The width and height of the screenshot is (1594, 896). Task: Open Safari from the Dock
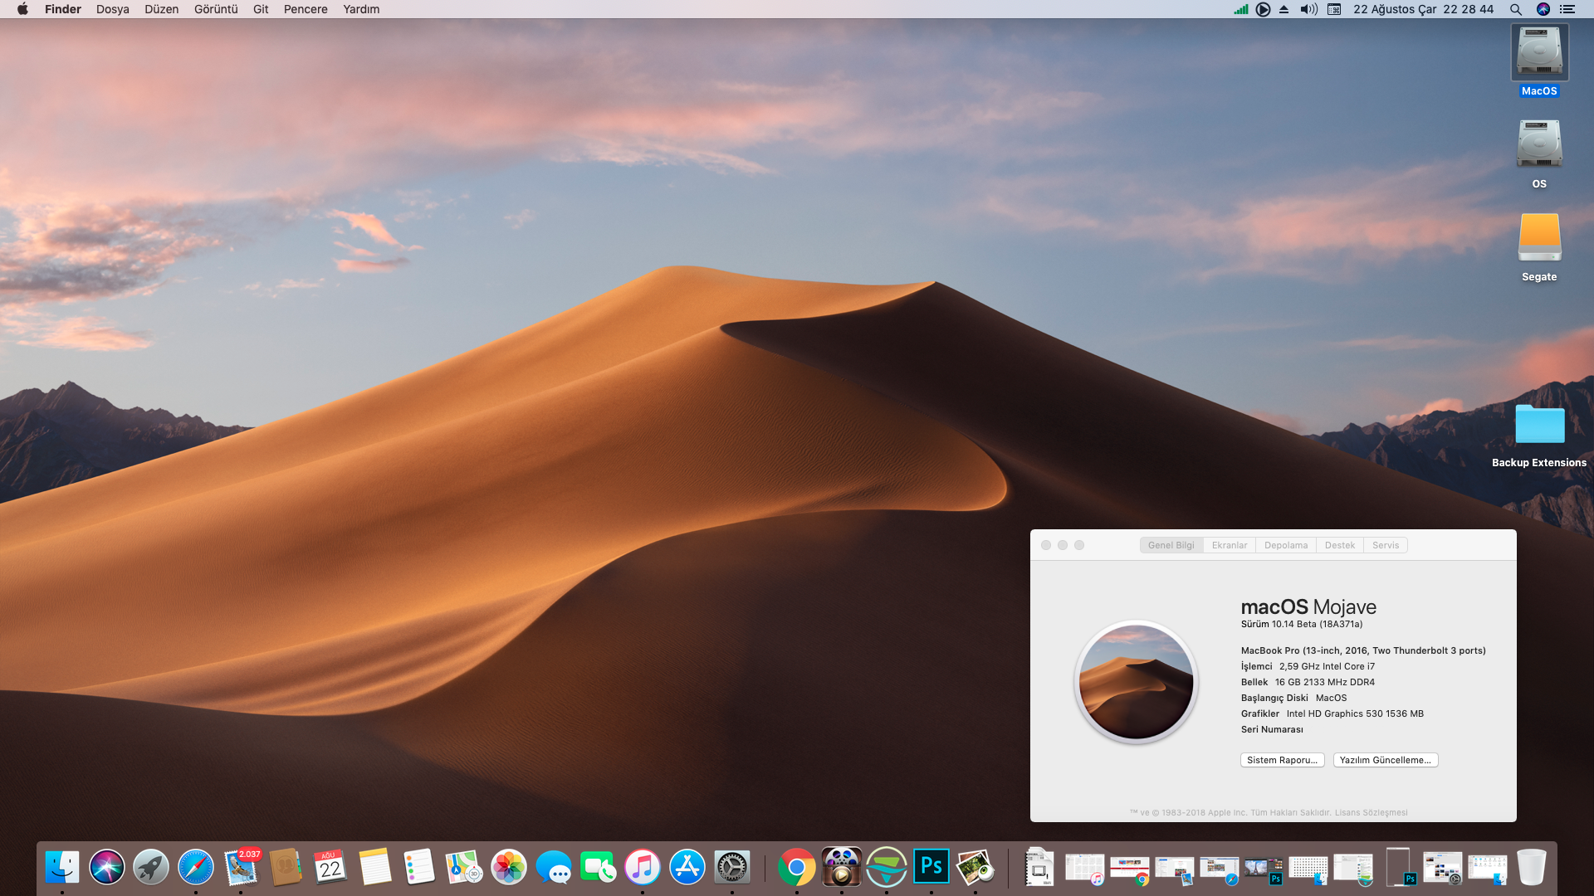196,867
